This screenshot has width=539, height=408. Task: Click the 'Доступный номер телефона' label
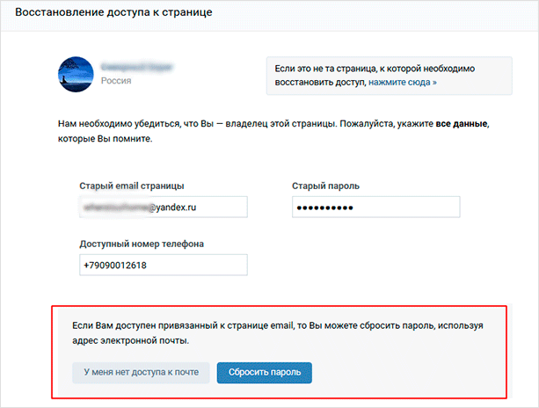coord(142,244)
